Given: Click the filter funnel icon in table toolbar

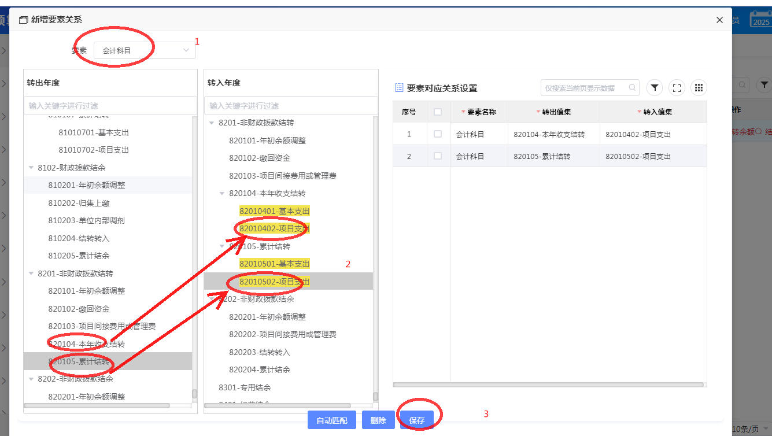Looking at the screenshot, I should [654, 88].
